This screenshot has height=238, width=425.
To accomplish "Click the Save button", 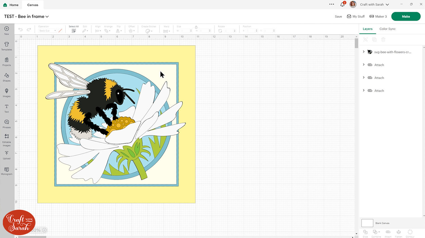I will (338, 16).
